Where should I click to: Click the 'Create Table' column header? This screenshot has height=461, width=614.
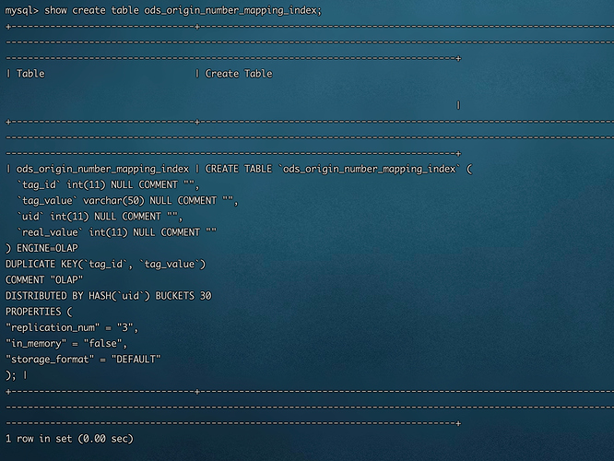pos(239,74)
